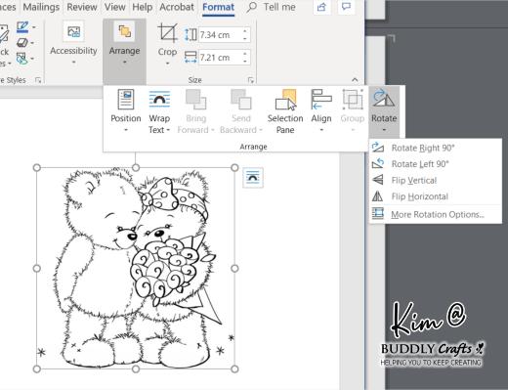Expand the Align dropdown arrow
Image resolution: width=508 pixels, height=390 pixels.
[x=321, y=130]
